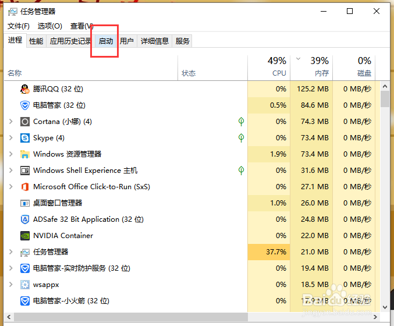The image size is (394, 326).
Task: Click the horizontal scrollbar right arrow
Action: 375,317
